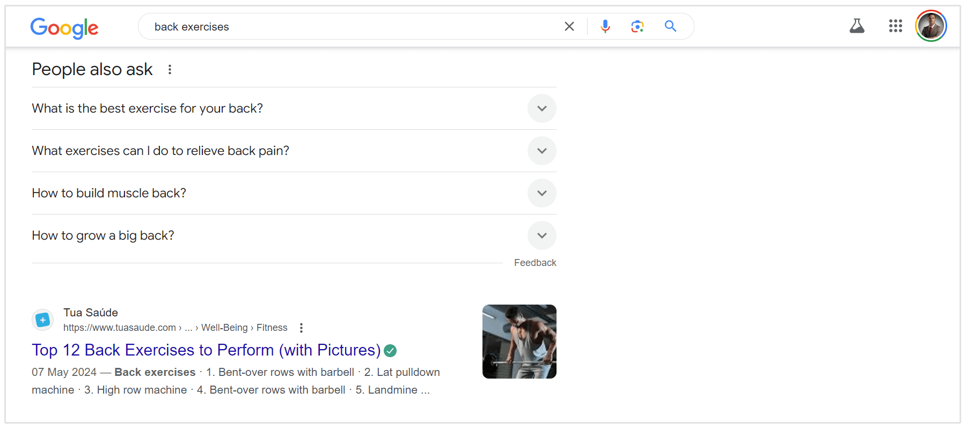Image resolution: width=966 pixels, height=429 pixels.
Task: Start voice search with microphone
Action: 605,26
